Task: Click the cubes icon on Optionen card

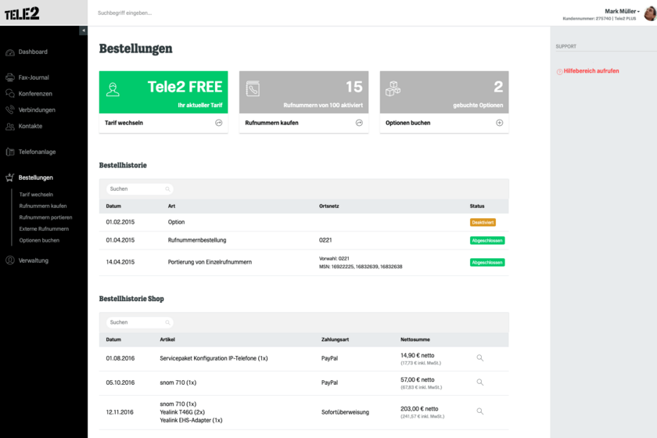Action: (393, 89)
